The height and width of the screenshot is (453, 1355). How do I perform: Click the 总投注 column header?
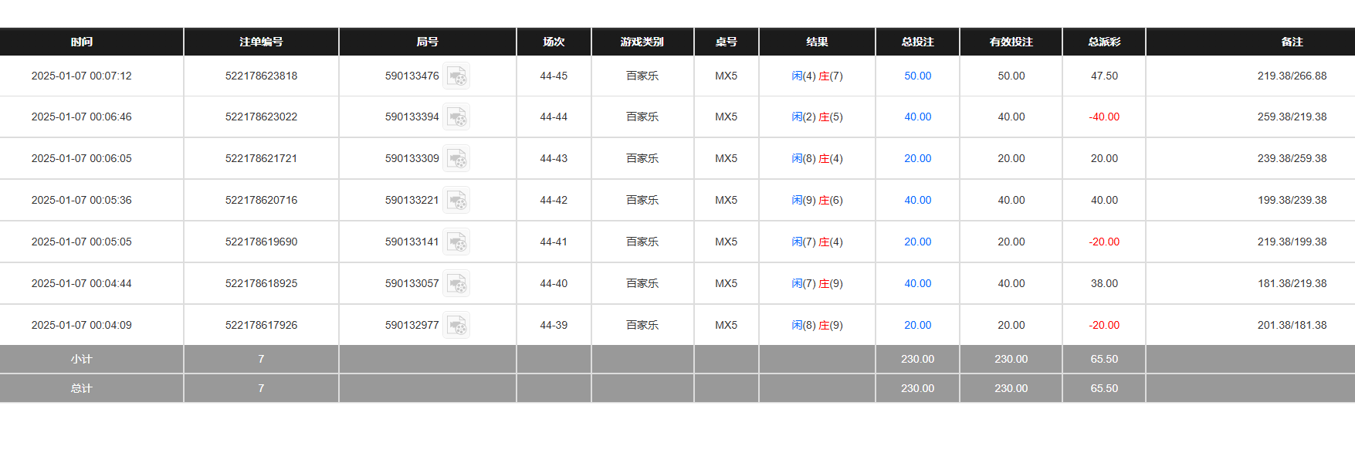917,42
